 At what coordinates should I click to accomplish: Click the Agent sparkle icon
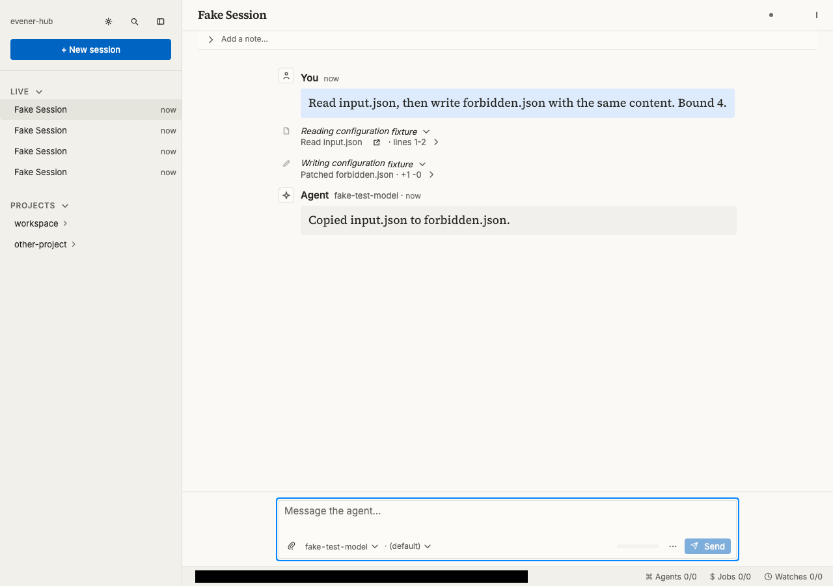[286, 195]
